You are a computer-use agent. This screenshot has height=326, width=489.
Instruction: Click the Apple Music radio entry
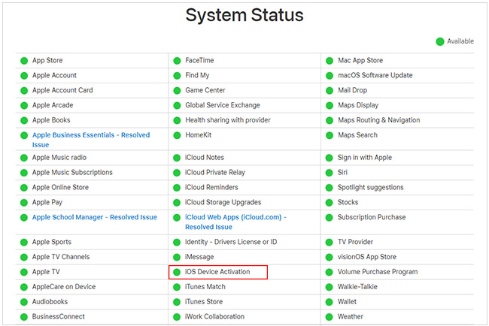tap(59, 158)
